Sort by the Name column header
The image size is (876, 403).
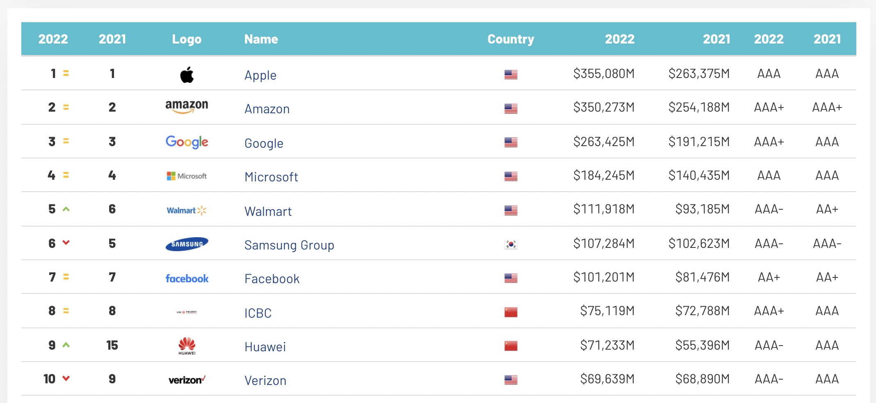point(261,39)
